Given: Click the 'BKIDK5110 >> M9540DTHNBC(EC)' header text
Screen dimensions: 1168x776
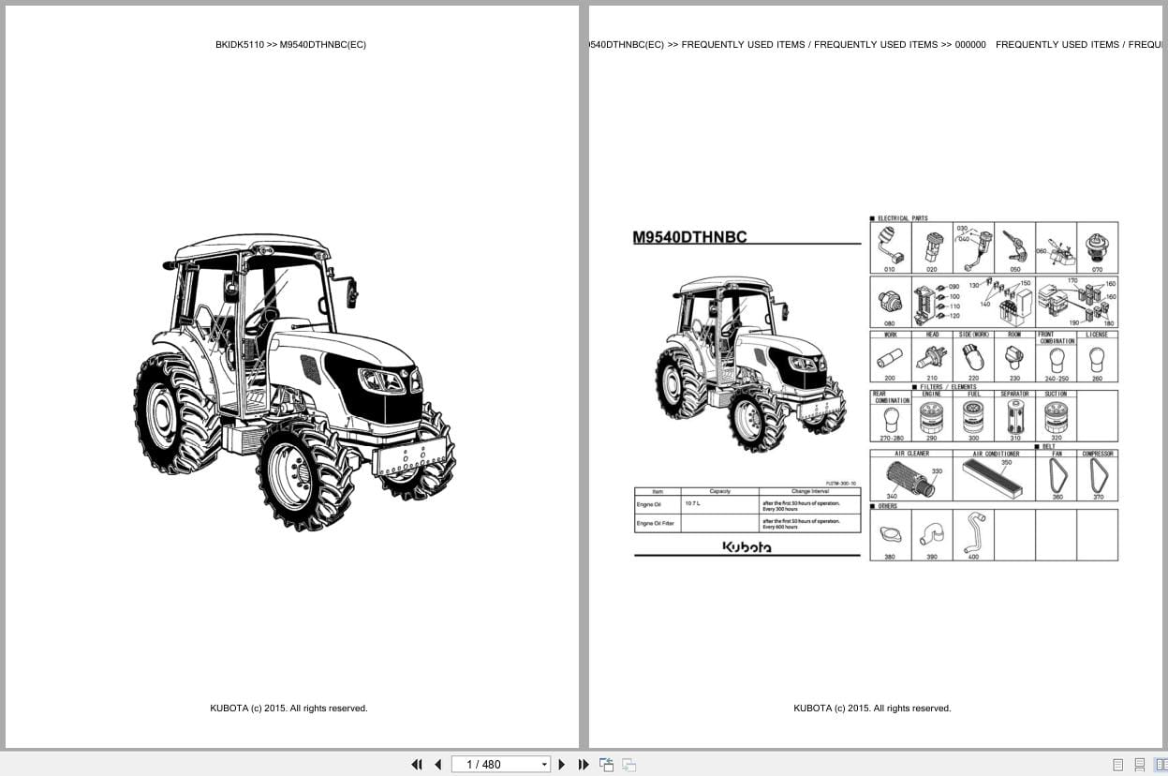Looking at the screenshot, I should (290, 44).
